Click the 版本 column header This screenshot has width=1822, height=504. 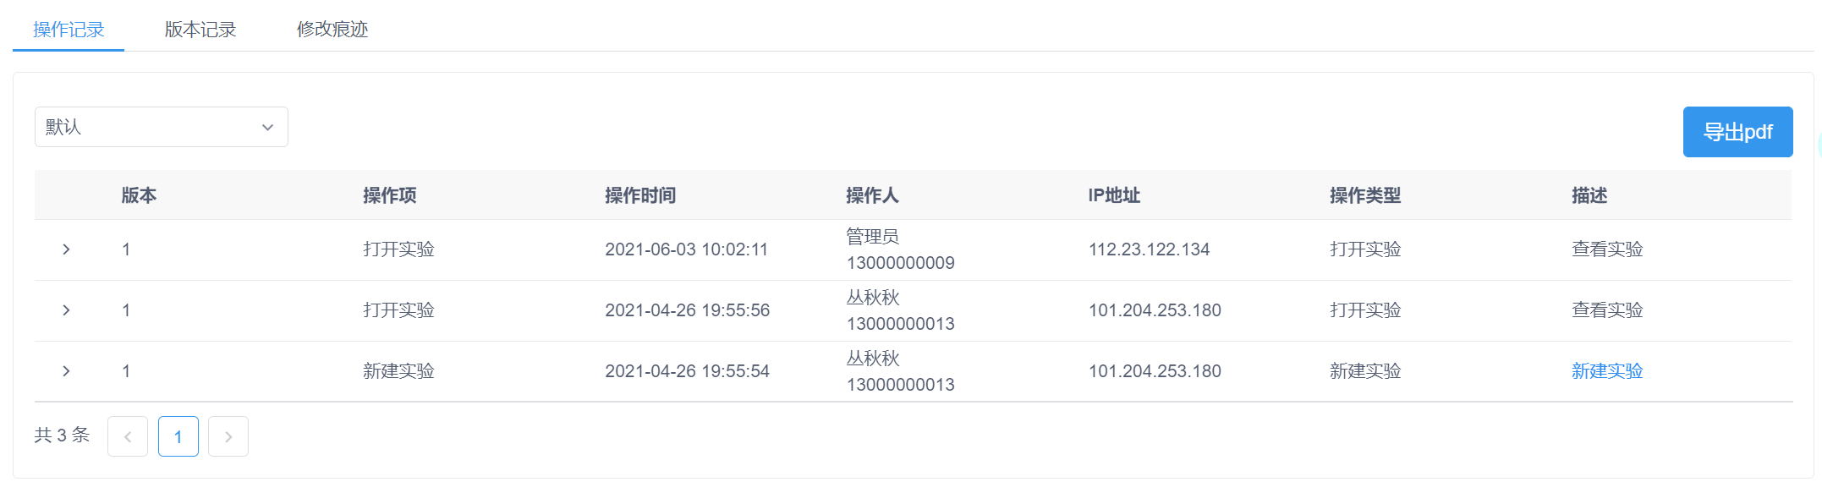139,195
